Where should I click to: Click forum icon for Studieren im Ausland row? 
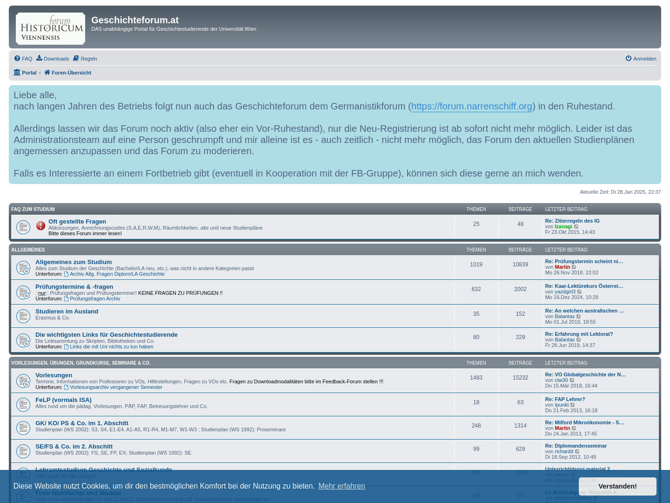point(23,316)
